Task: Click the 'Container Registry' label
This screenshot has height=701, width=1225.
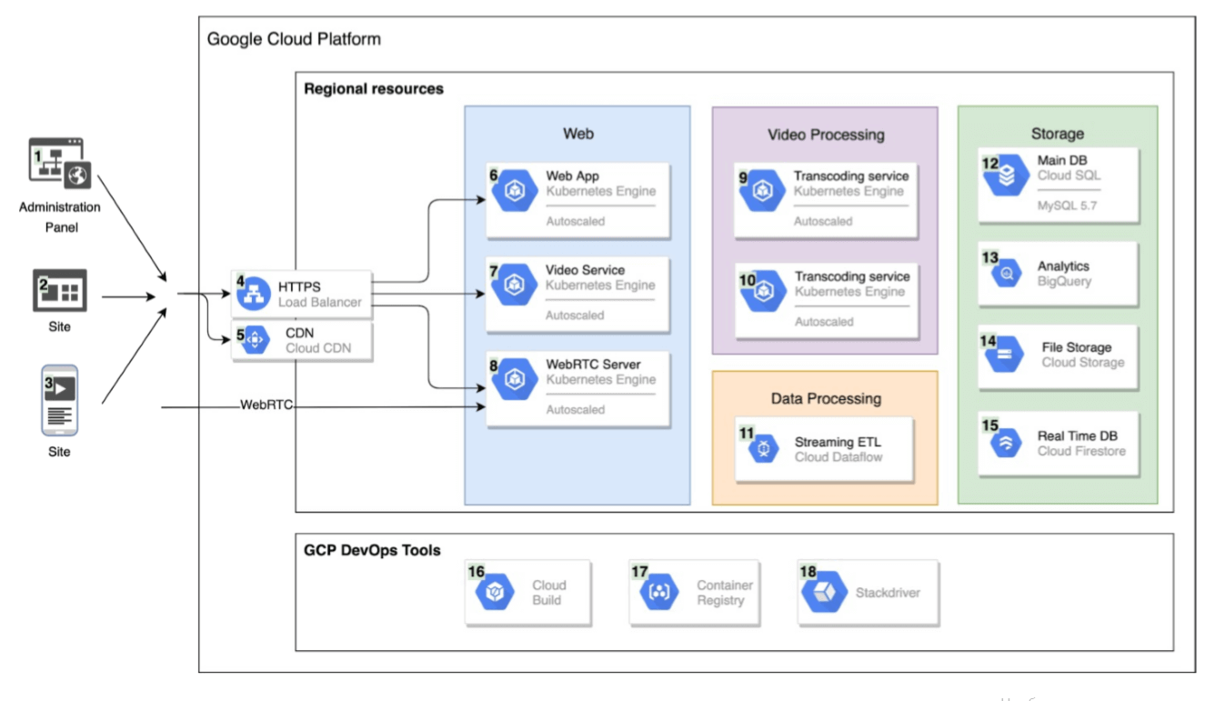Action: [725, 593]
